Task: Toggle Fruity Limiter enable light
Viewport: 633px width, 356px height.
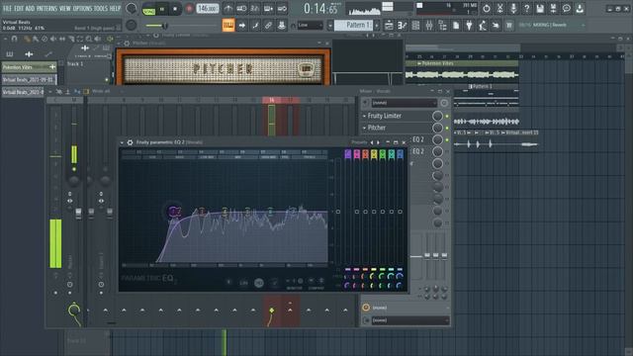Action: (x=447, y=117)
